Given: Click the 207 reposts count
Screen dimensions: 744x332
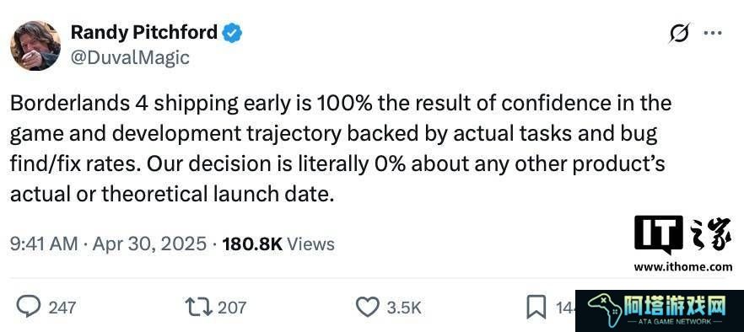Looking at the screenshot, I should [232, 308].
